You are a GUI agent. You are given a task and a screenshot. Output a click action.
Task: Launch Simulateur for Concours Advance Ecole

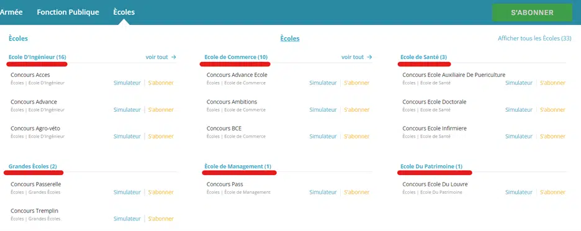pos(323,83)
